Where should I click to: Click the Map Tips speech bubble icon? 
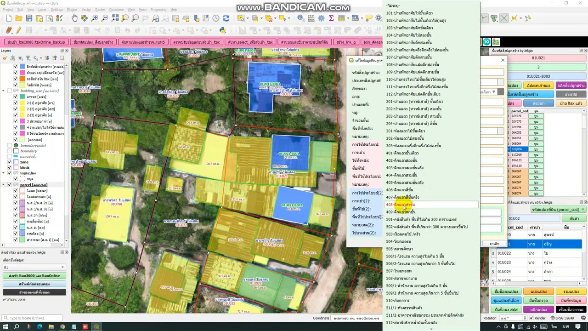pos(369,18)
